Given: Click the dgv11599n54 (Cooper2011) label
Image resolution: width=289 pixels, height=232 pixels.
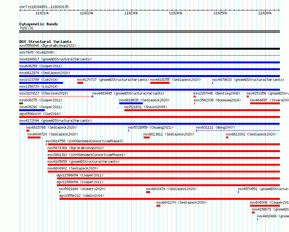Looking at the screenshot, I should tap(80, 182).
